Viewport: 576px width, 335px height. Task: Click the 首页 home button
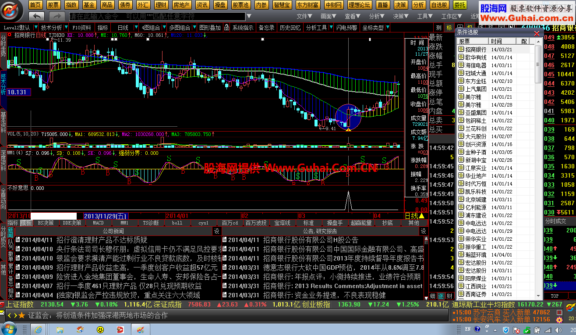tap(35, 5)
